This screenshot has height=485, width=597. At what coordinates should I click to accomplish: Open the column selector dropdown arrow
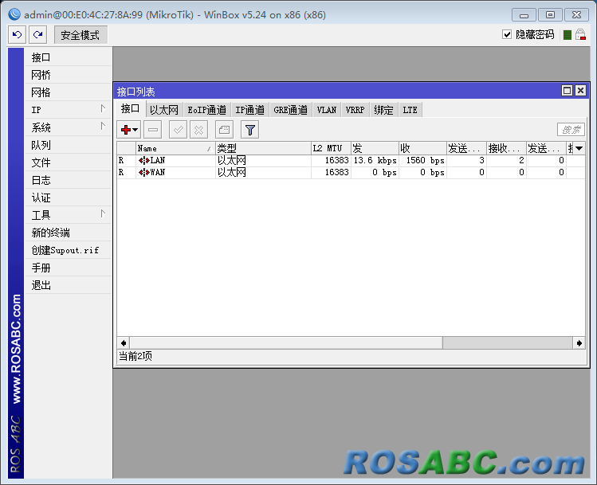click(579, 148)
